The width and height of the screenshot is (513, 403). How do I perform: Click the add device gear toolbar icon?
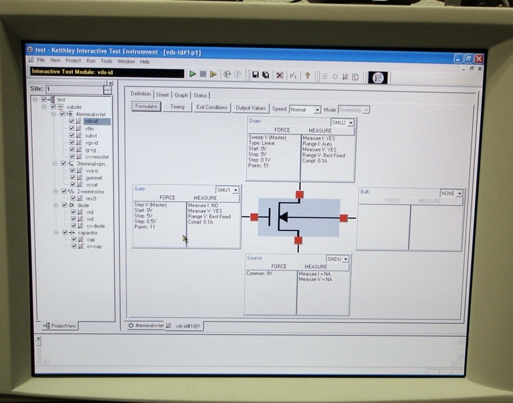(335, 77)
